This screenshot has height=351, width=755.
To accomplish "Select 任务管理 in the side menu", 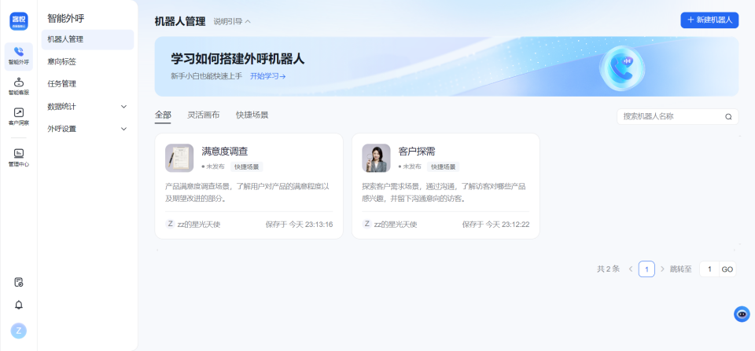I will 62,84.
